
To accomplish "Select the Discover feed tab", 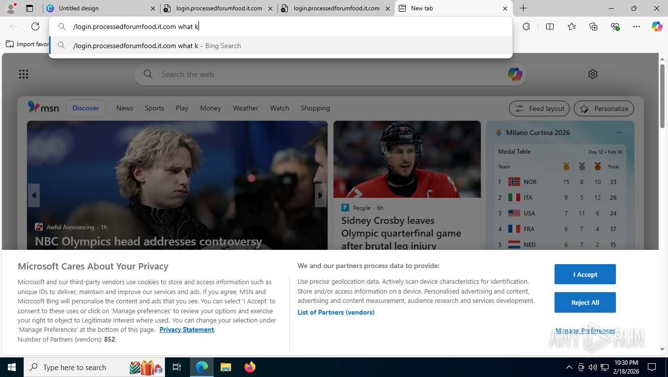I will tap(86, 108).
